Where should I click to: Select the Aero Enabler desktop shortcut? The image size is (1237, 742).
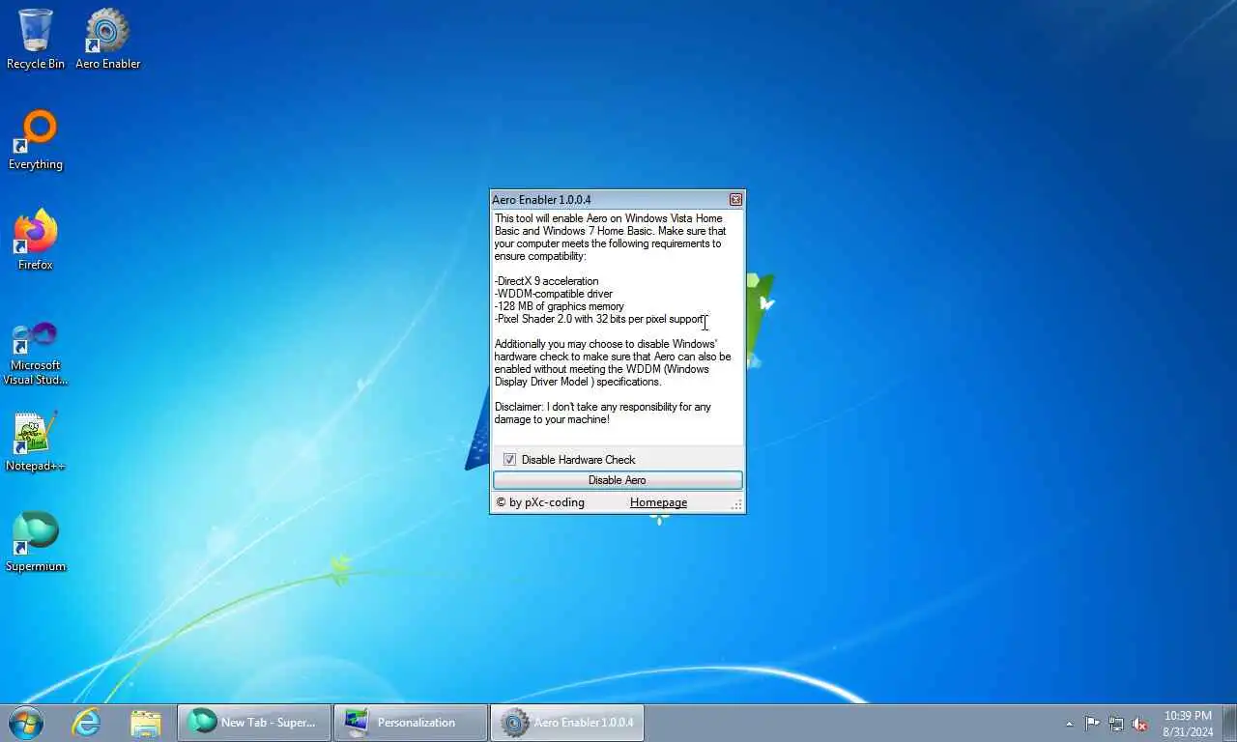click(x=107, y=39)
